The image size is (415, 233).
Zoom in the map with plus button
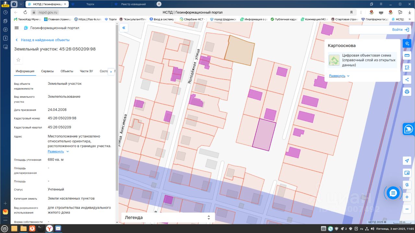click(x=407, y=197)
